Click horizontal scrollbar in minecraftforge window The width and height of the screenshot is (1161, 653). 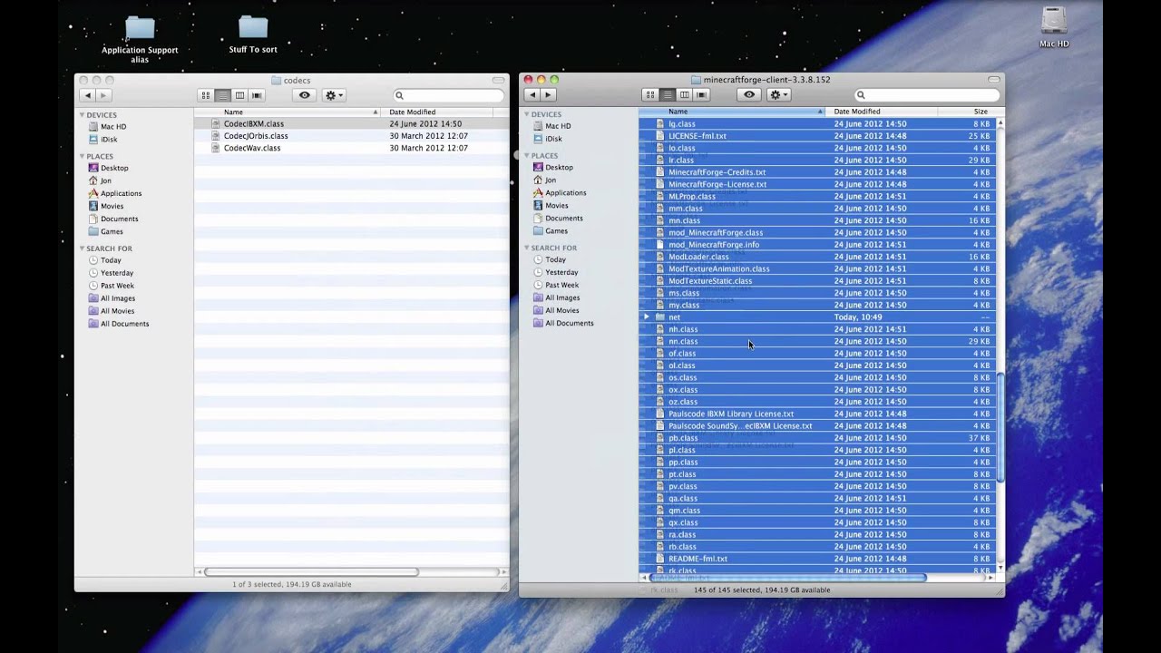786,577
